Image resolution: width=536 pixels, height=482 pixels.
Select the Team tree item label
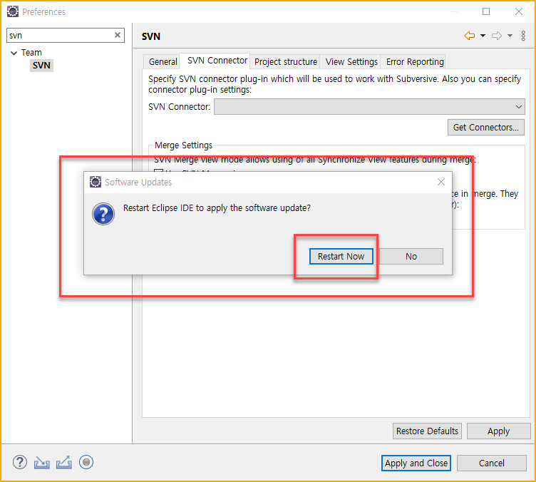tap(31, 53)
